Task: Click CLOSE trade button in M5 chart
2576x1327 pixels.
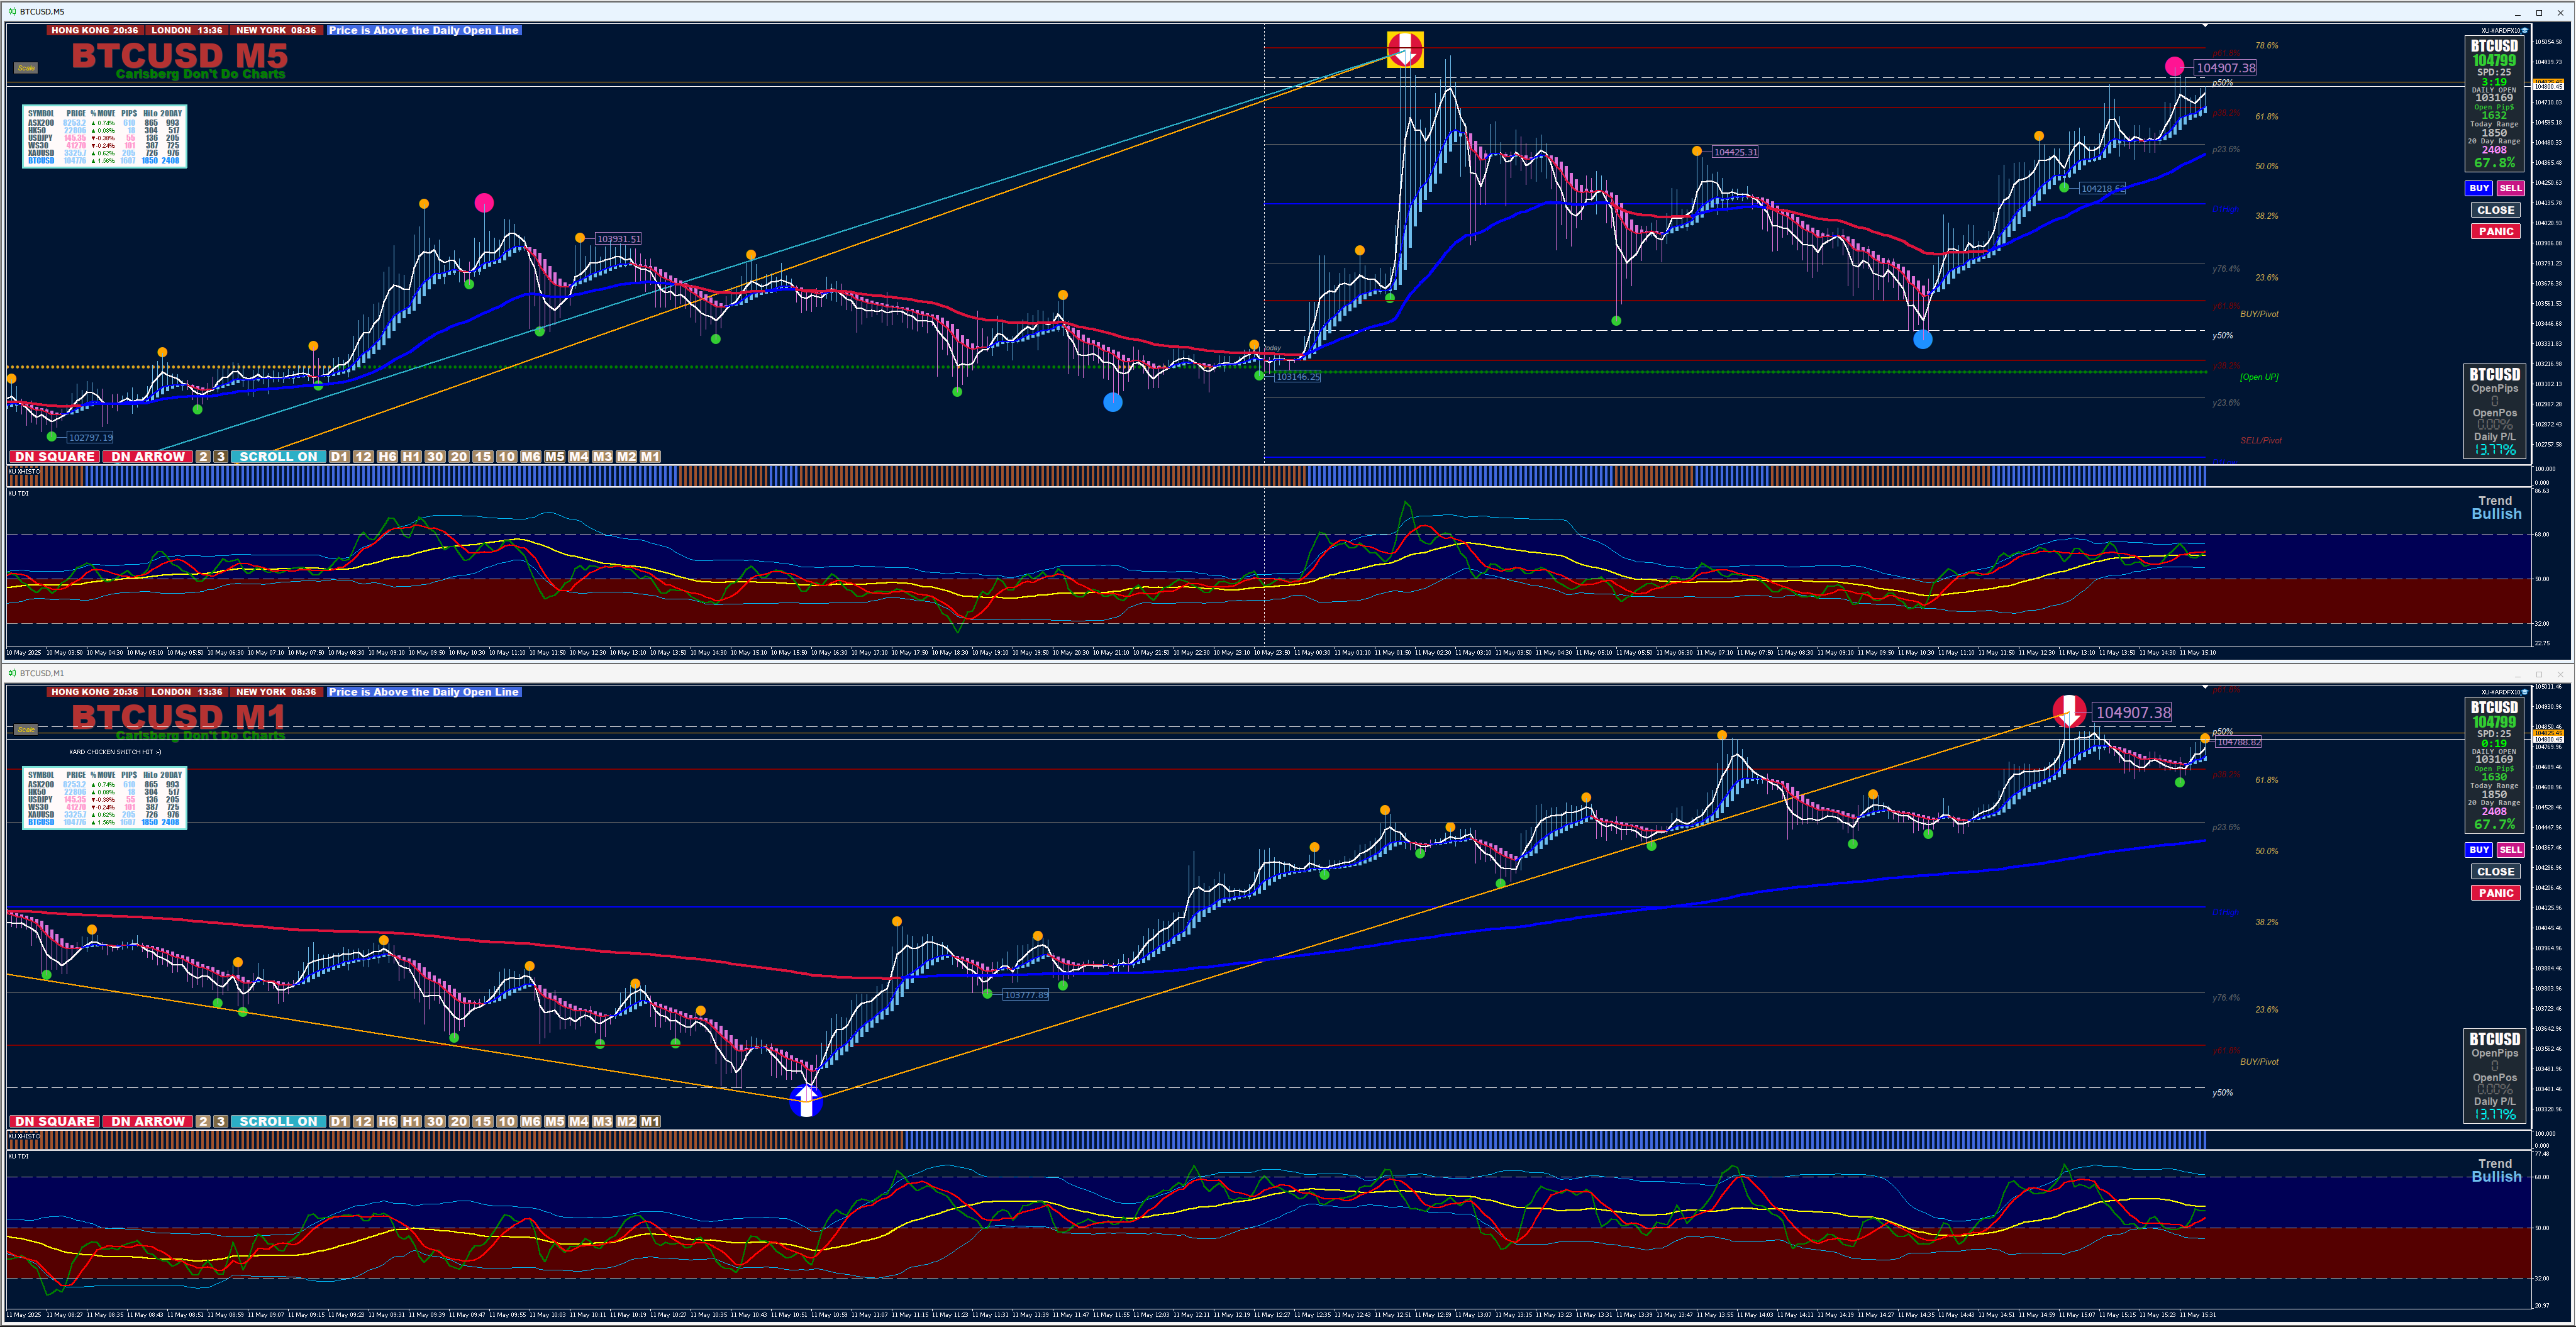Action: (x=2495, y=210)
